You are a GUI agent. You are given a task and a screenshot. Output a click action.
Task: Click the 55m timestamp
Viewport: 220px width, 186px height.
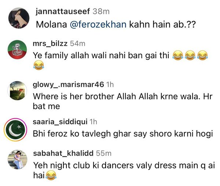coord(104,153)
